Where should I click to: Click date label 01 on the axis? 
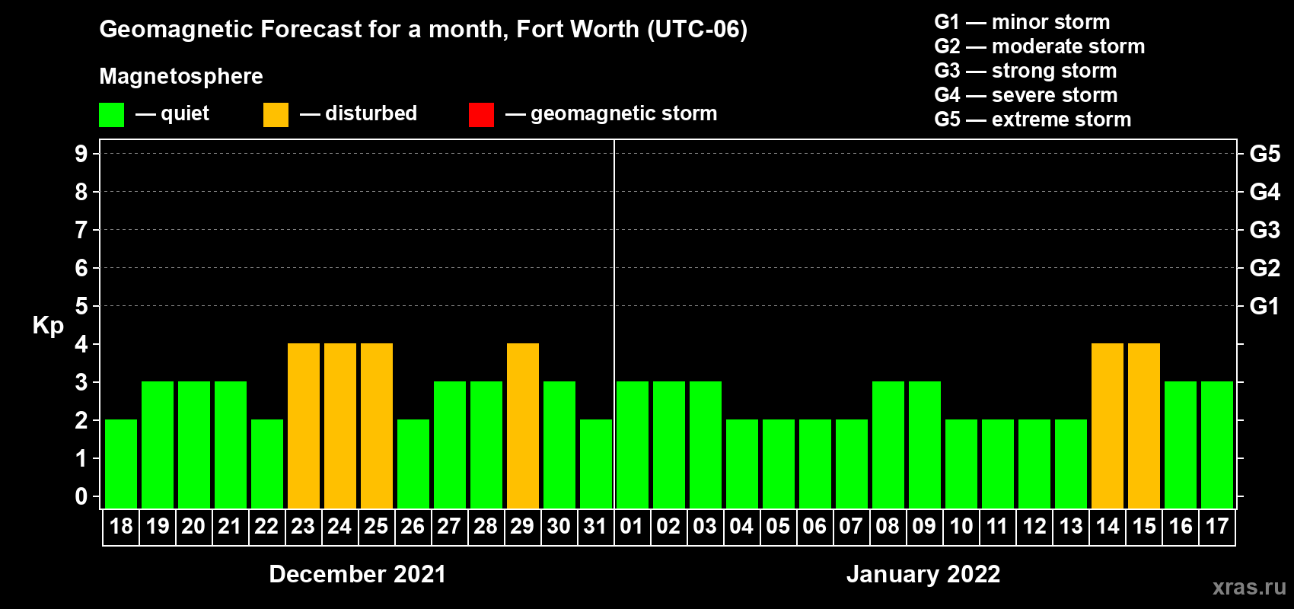coord(632,527)
